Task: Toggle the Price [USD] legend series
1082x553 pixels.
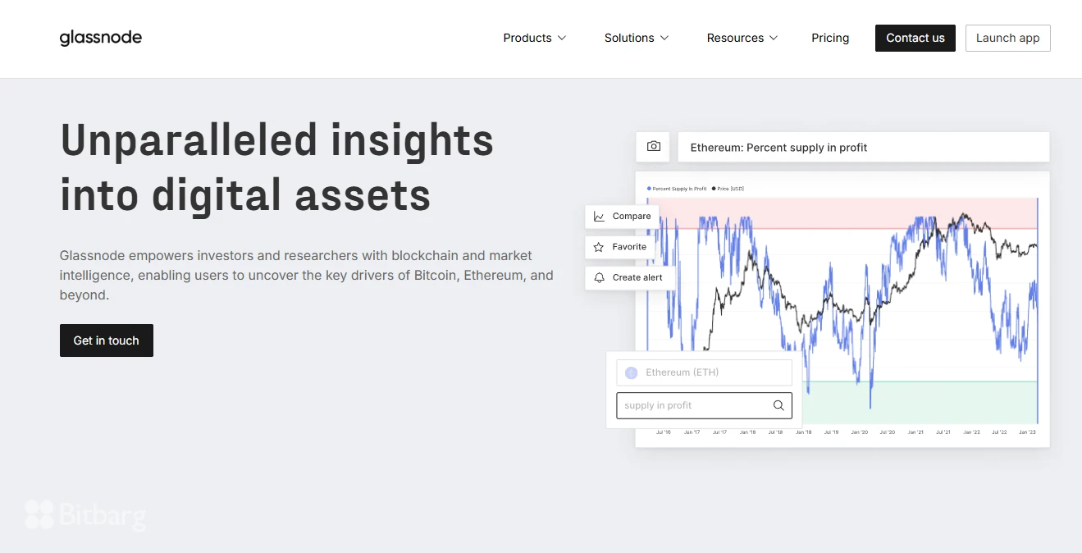Action: click(728, 189)
